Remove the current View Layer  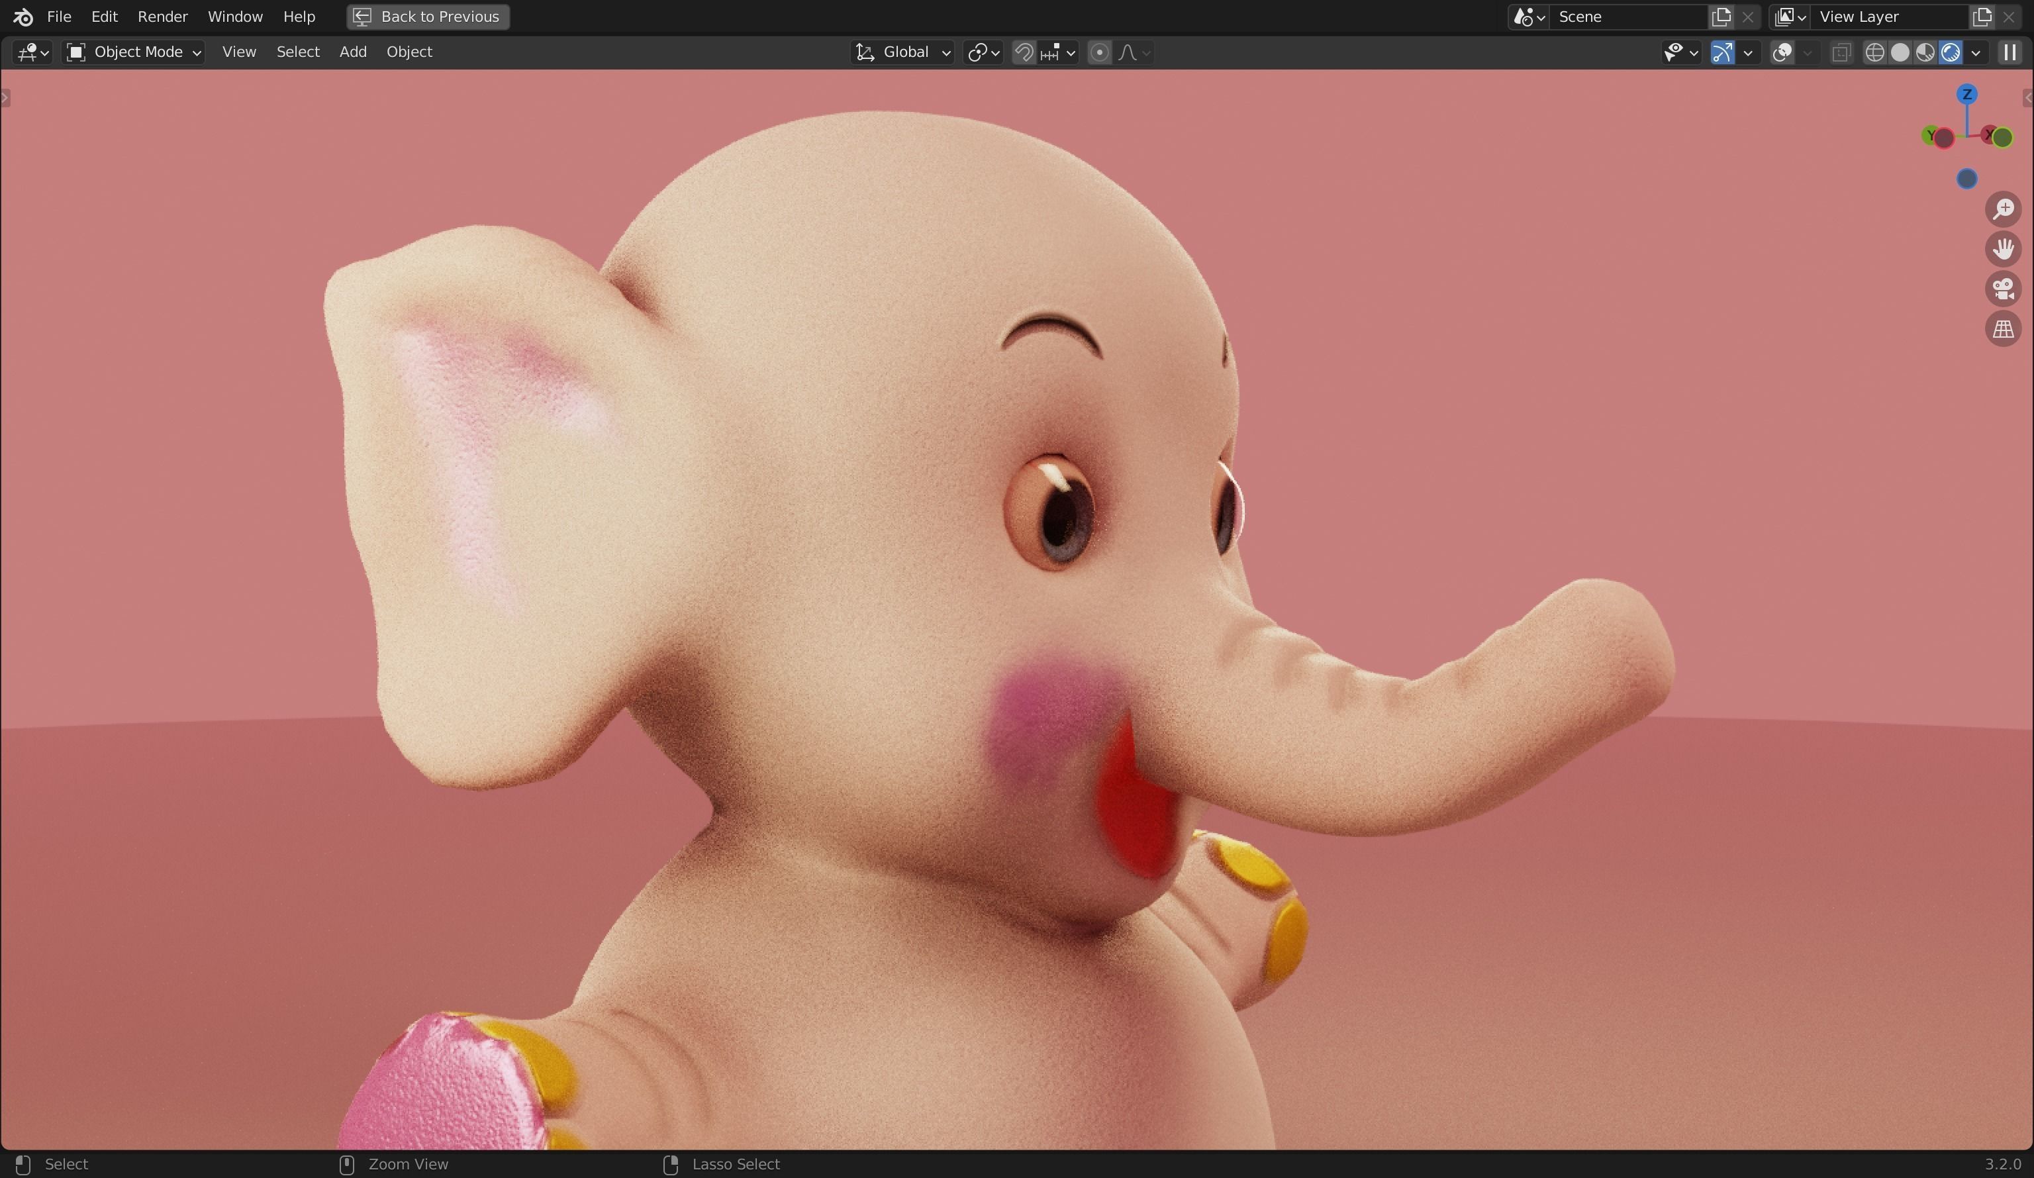(x=2009, y=16)
